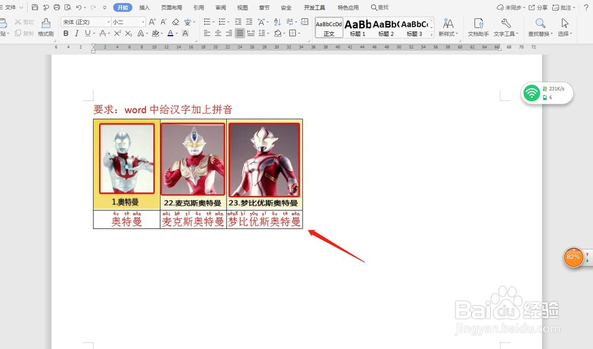The width and height of the screenshot is (593, 349).
Task: Click the paragraph shading bucket icon
Action: coord(278,33)
